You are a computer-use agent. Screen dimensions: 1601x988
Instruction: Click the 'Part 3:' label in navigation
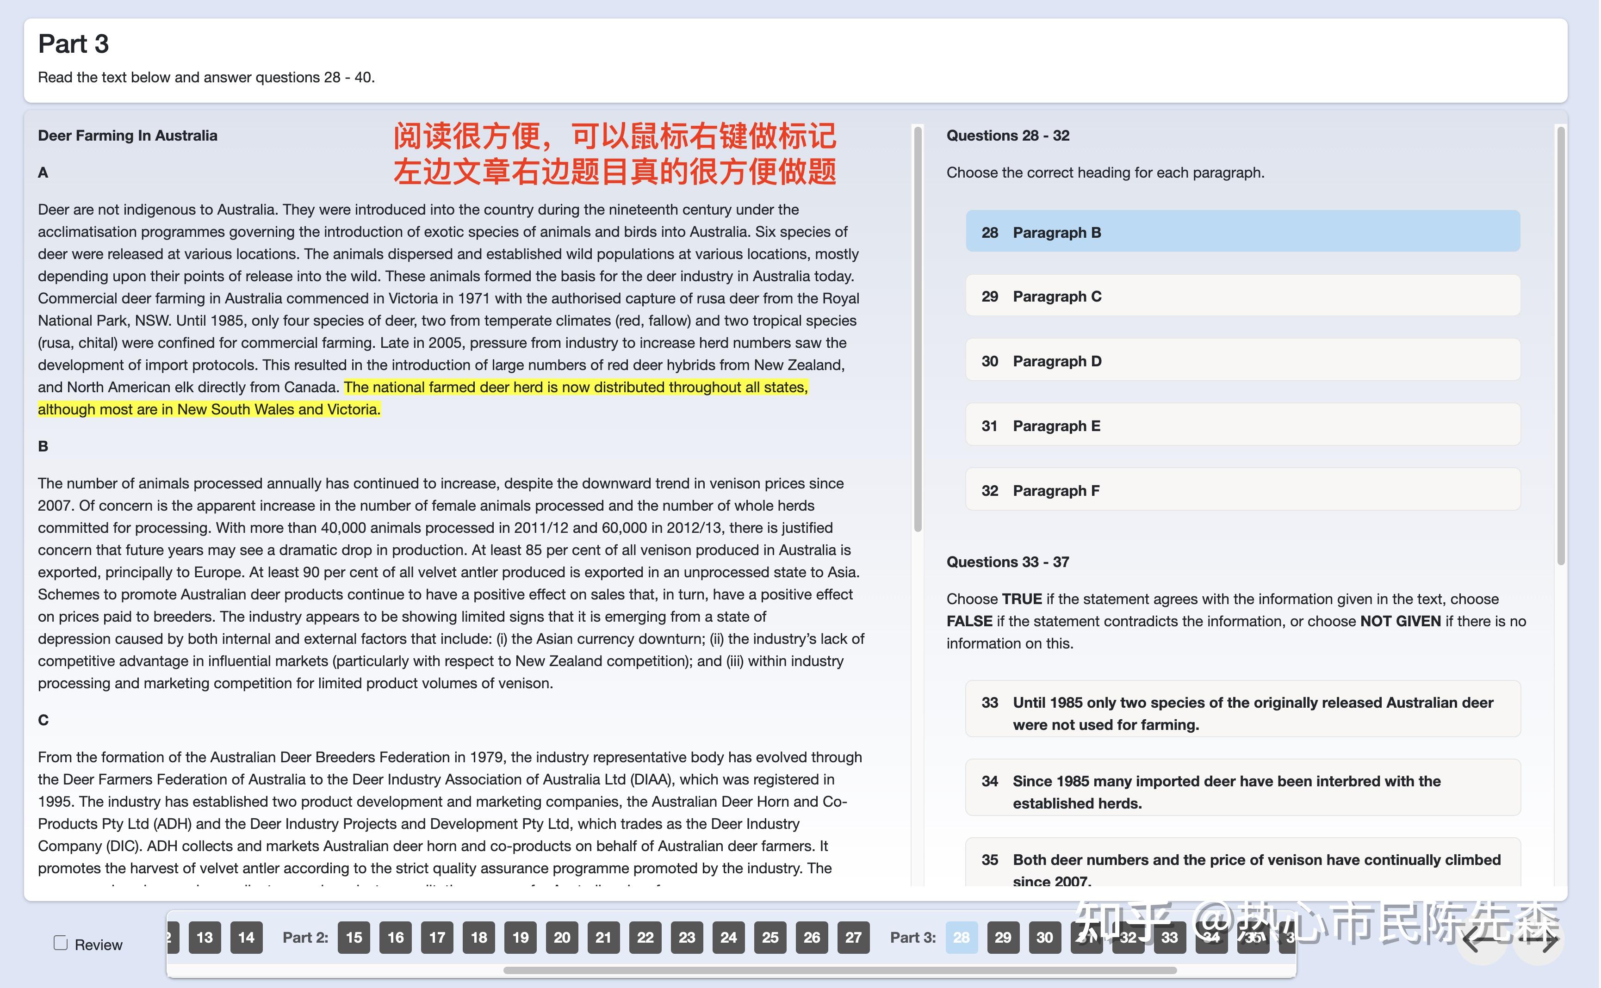tap(913, 938)
